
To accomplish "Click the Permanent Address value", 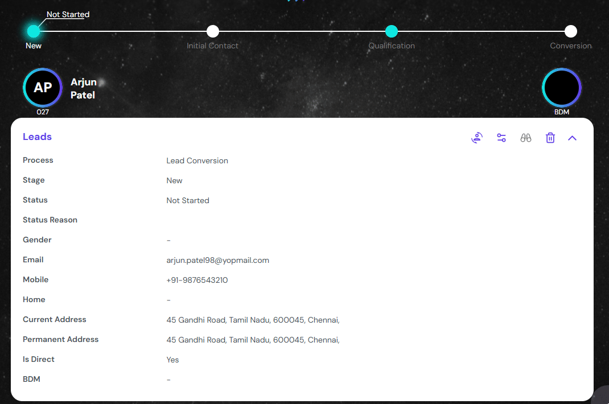I will click(253, 340).
